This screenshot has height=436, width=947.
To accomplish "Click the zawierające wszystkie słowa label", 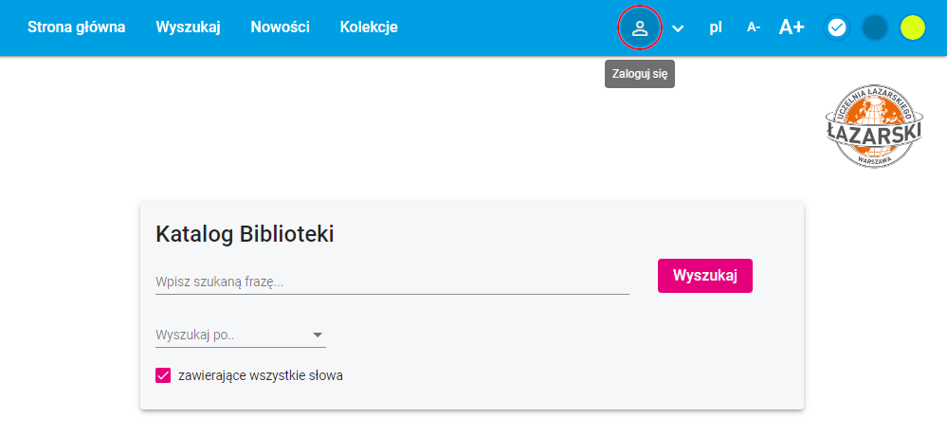I will coord(261,375).
